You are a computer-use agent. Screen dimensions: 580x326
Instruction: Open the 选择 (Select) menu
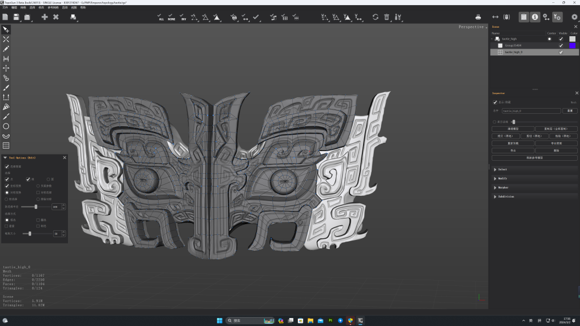click(x=32, y=7)
